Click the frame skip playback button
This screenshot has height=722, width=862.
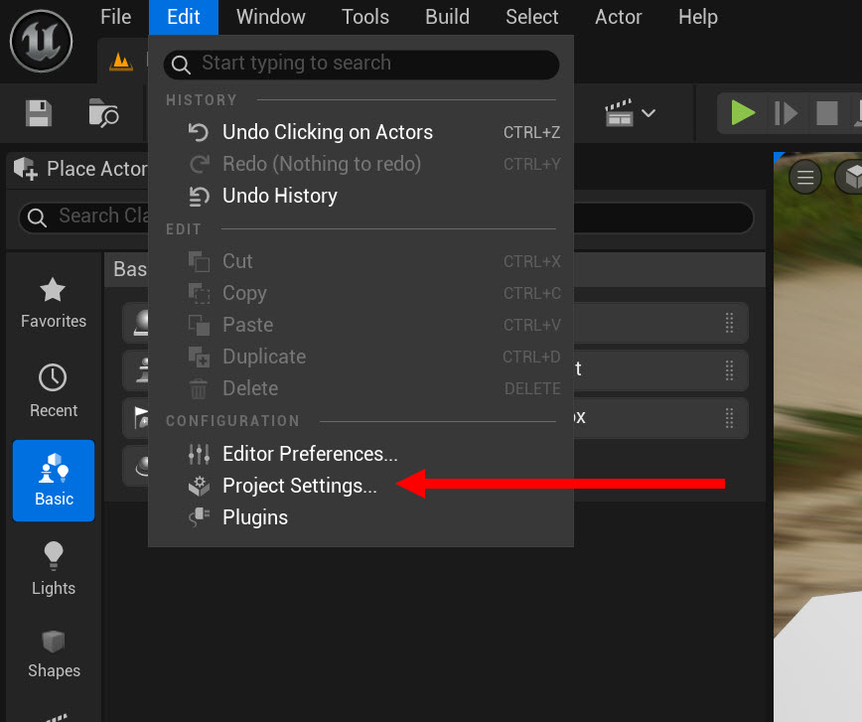786,113
